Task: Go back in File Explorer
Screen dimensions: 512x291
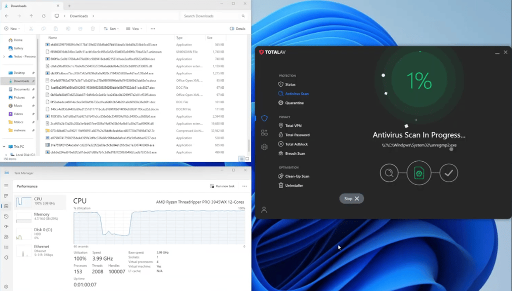Action: (7, 16)
